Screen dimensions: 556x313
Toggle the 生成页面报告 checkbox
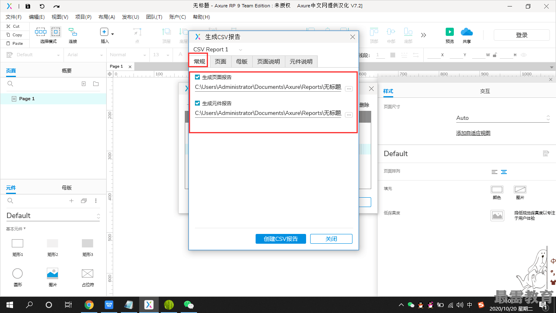click(x=197, y=77)
